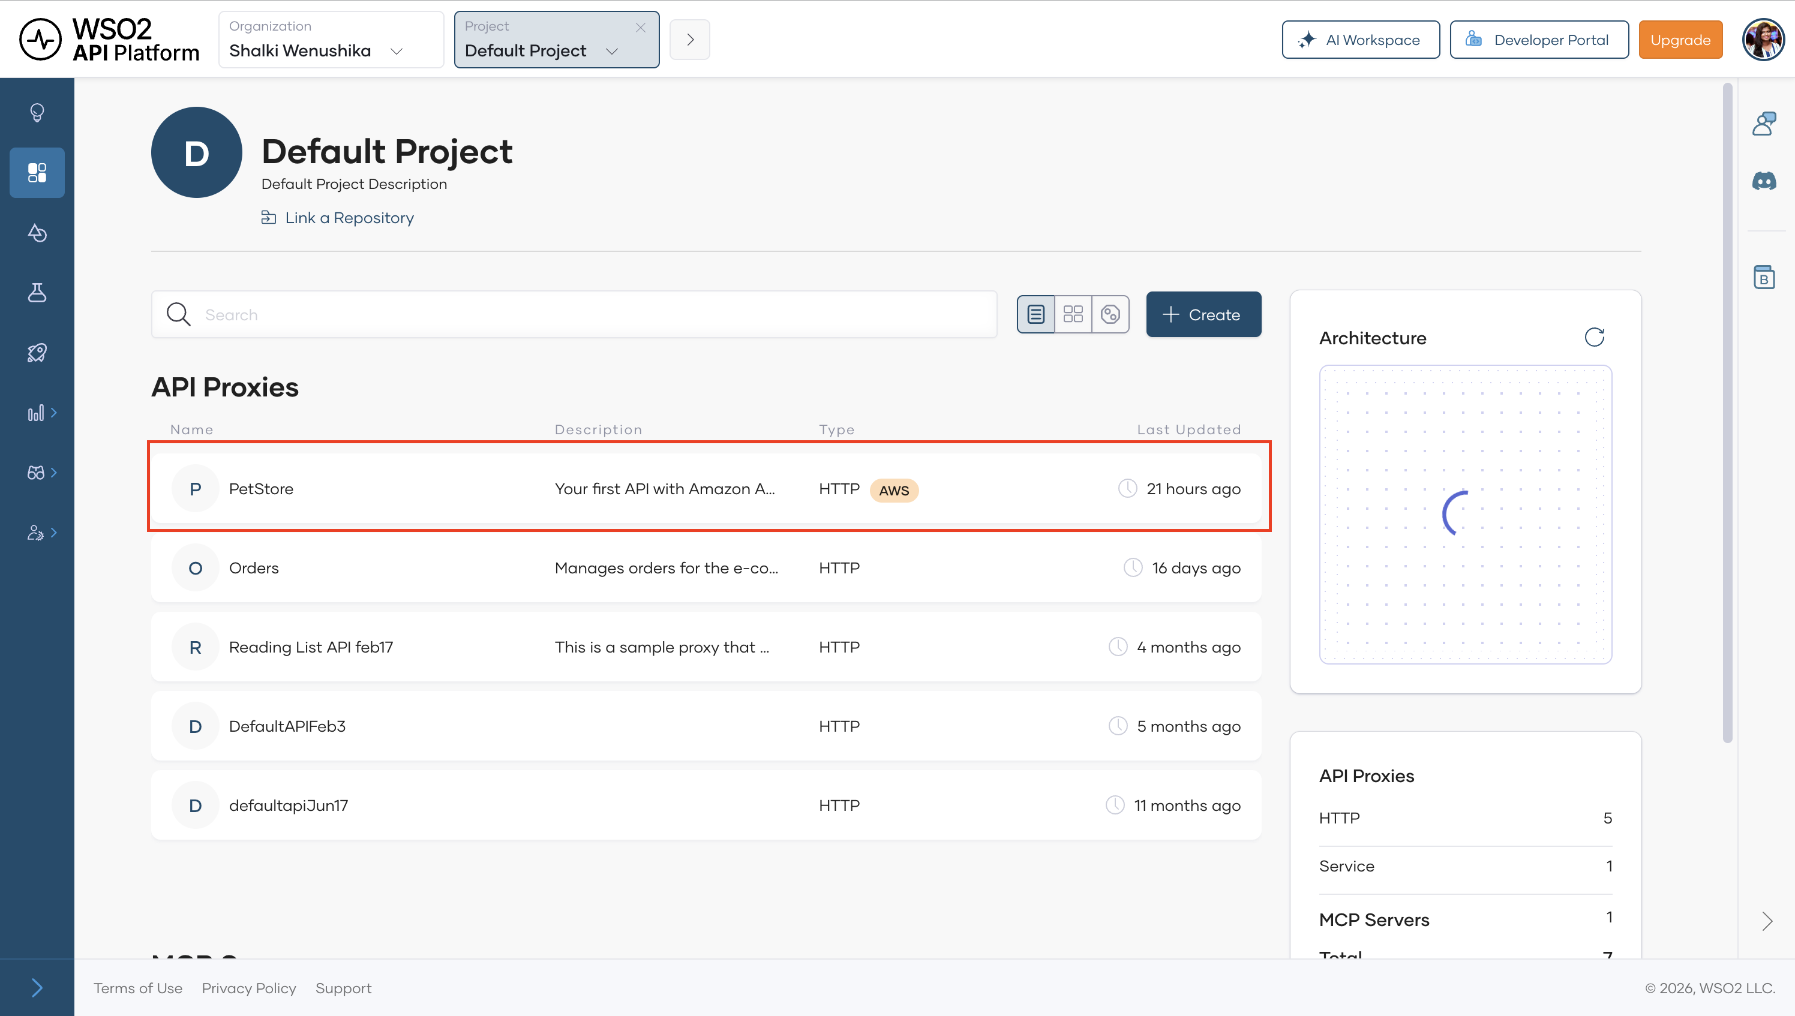Click the Service count row in summary
This screenshot has height=1016, width=1795.
click(1466, 866)
